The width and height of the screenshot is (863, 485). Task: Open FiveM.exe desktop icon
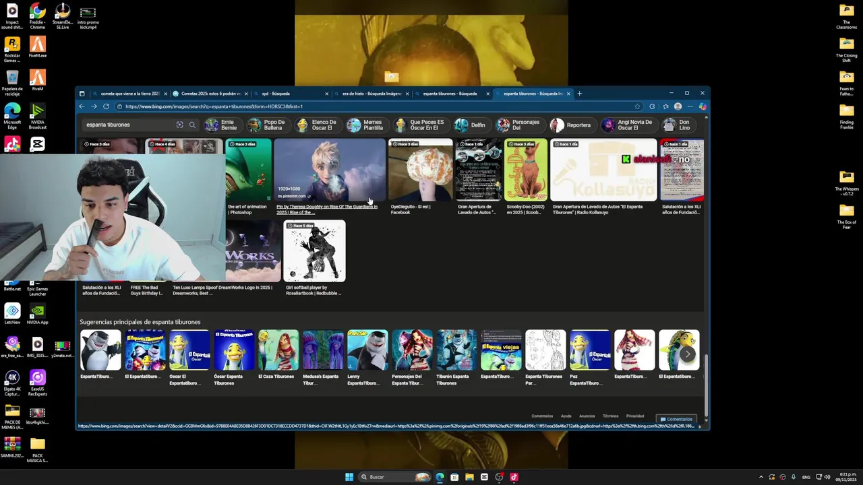pyautogui.click(x=38, y=48)
